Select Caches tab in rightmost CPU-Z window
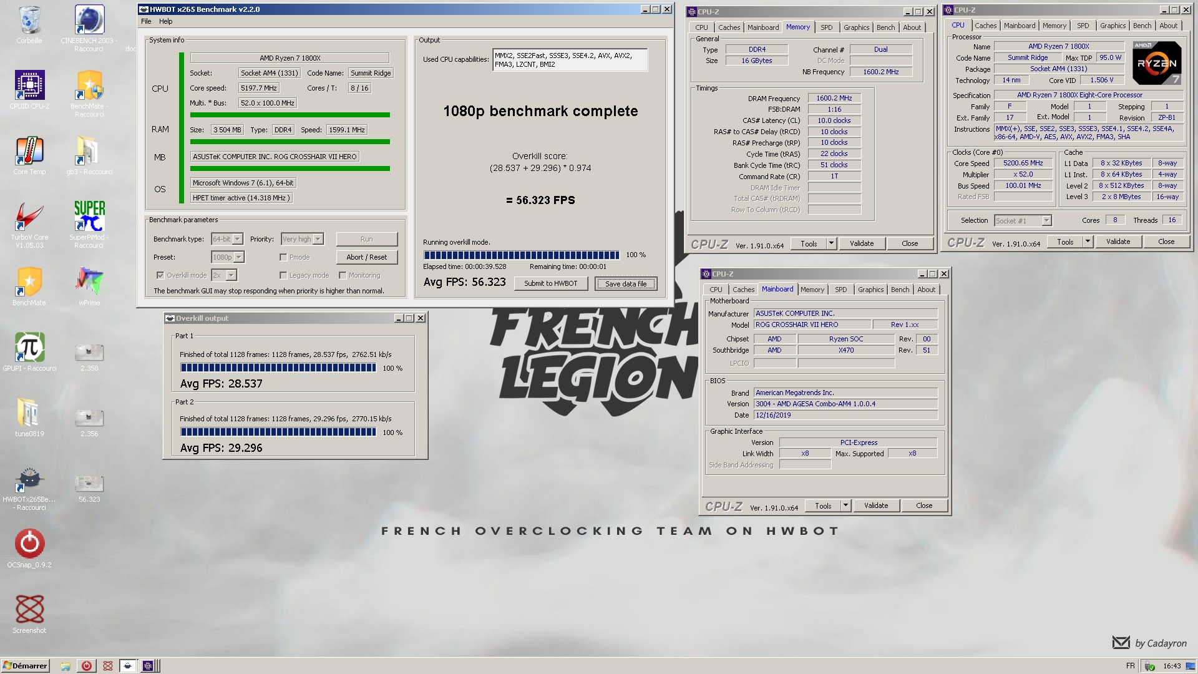Viewport: 1198px width, 674px height. coord(985,26)
